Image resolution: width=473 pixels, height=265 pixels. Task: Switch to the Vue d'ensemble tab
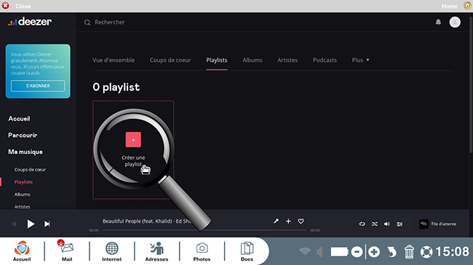point(114,60)
